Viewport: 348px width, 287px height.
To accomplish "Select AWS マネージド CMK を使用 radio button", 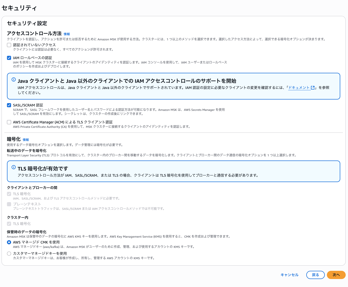I will (9, 242).
